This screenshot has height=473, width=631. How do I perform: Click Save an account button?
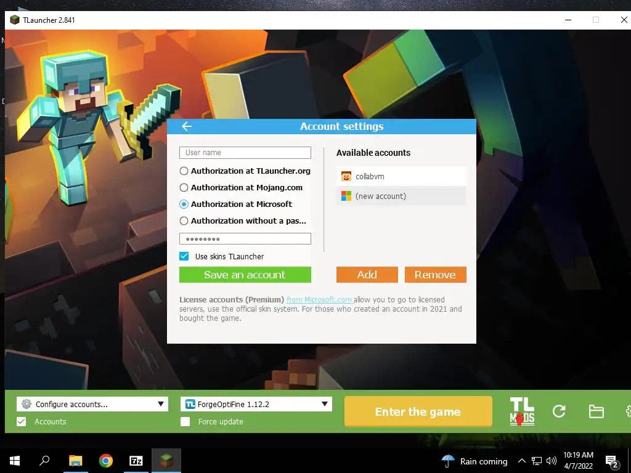245,275
